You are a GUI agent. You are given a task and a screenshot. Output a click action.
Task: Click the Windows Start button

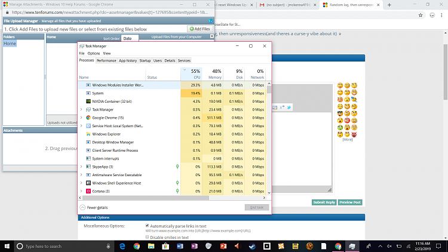click(x=7, y=246)
